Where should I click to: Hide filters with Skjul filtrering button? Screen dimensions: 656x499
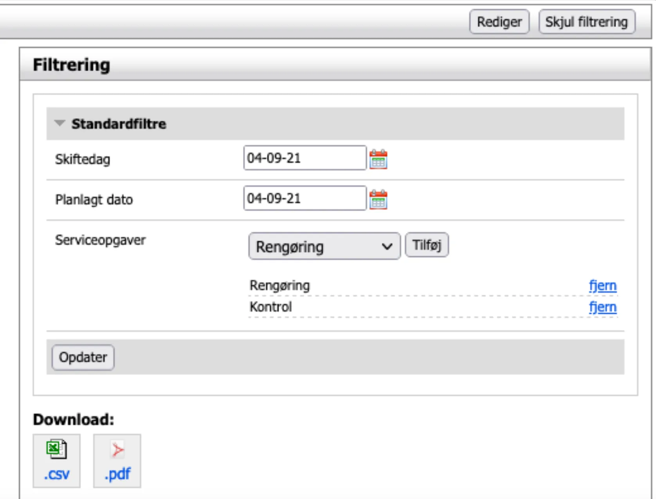(x=586, y=22)
